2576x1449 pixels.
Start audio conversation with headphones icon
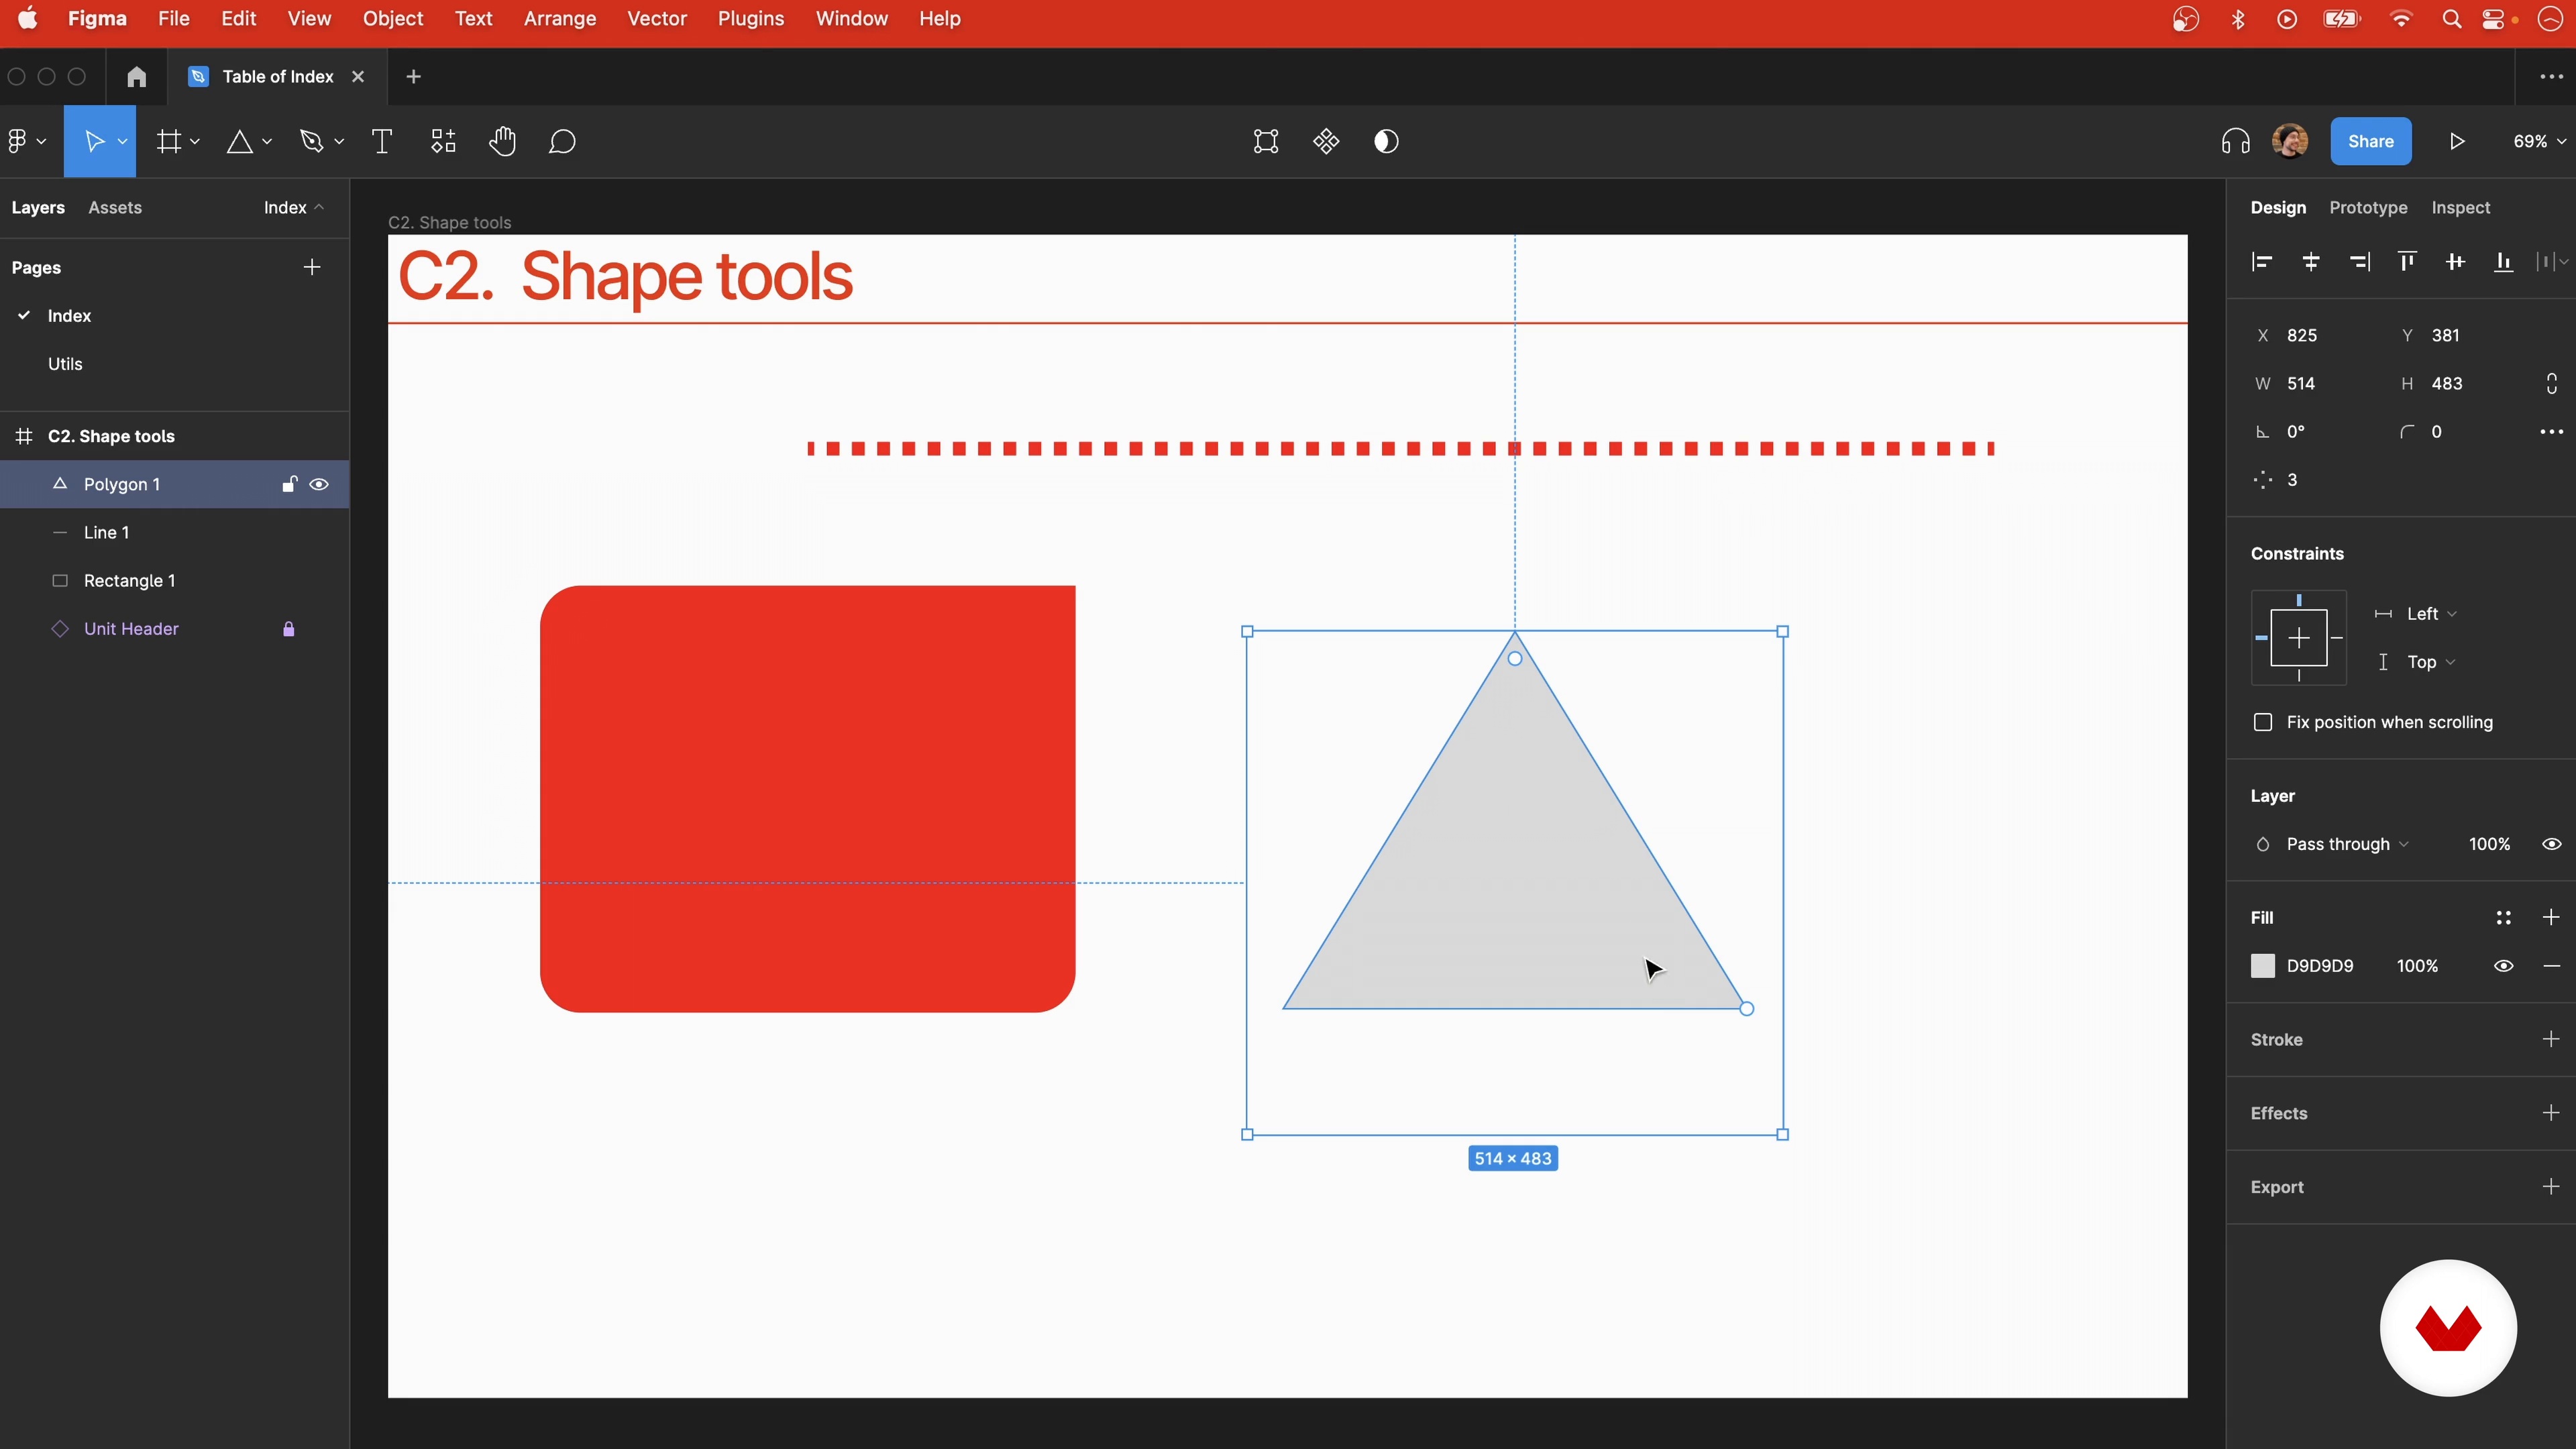(x=2235, y=141)
